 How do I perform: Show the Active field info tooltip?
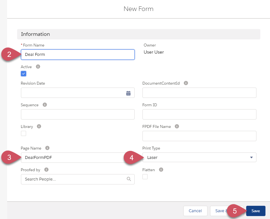click(38, 67)
